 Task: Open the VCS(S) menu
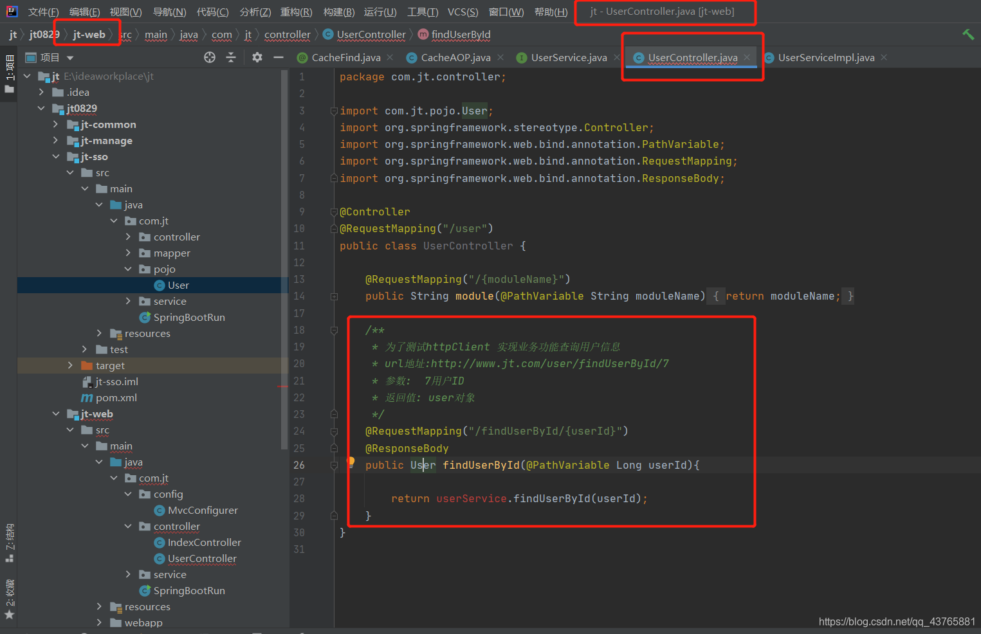[x=463, y=12]
